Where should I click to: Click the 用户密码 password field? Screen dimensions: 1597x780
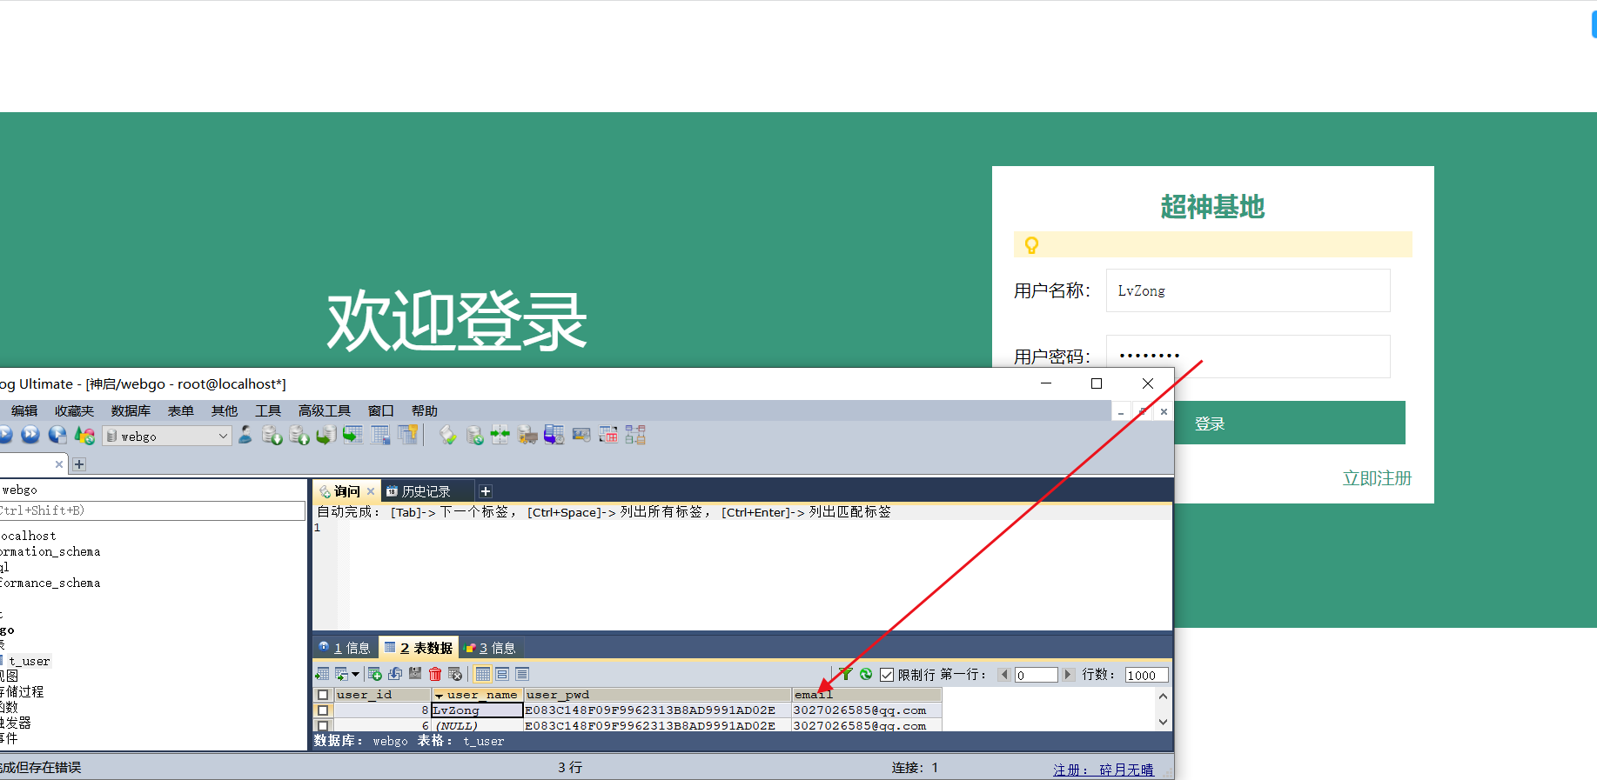1248,357
